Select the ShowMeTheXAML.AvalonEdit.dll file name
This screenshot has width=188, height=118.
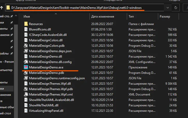coord(51,100)
